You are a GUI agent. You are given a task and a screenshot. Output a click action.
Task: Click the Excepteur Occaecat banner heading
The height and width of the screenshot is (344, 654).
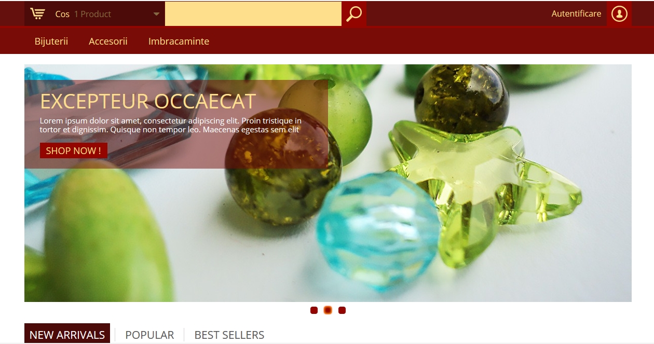coord(148,101)
